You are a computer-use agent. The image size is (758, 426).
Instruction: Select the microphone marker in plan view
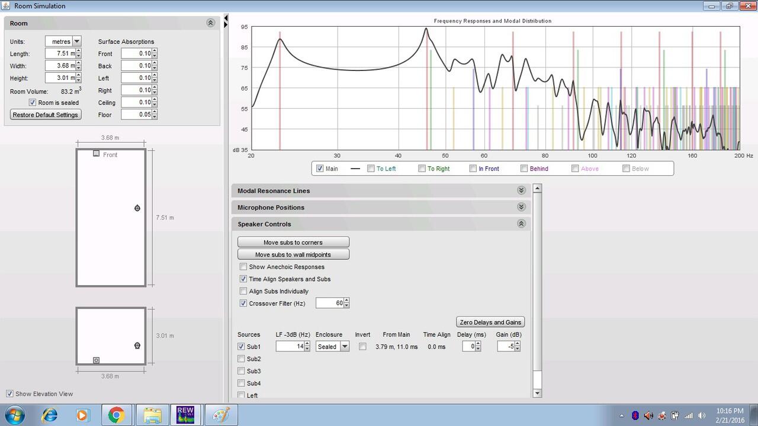pyautogui.click(x=137, y=208)
